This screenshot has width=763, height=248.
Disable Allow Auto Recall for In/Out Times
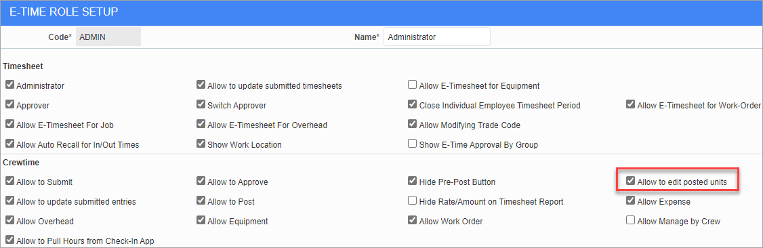[x=9, y=144]
